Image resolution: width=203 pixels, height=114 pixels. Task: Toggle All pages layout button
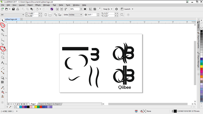point(56,15)
